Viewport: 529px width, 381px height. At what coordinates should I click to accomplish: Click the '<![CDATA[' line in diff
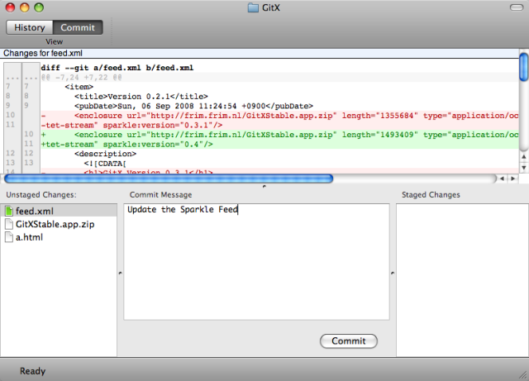105,164
